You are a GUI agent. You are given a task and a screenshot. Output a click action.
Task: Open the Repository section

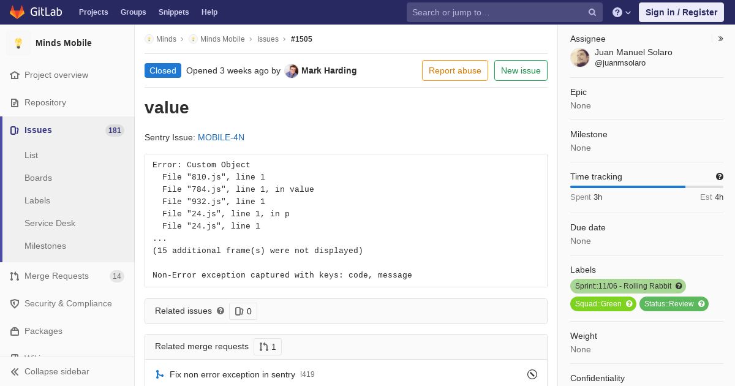(x=45, y=102)
